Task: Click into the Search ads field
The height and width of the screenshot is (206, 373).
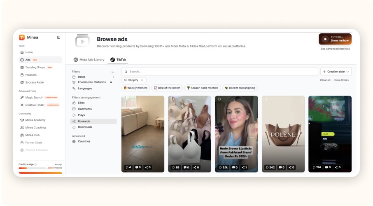Action: coord(220,72)
